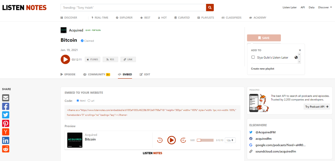
Task: Play the Bitcoin episode with big play button
Action: [x=65, y=59]
